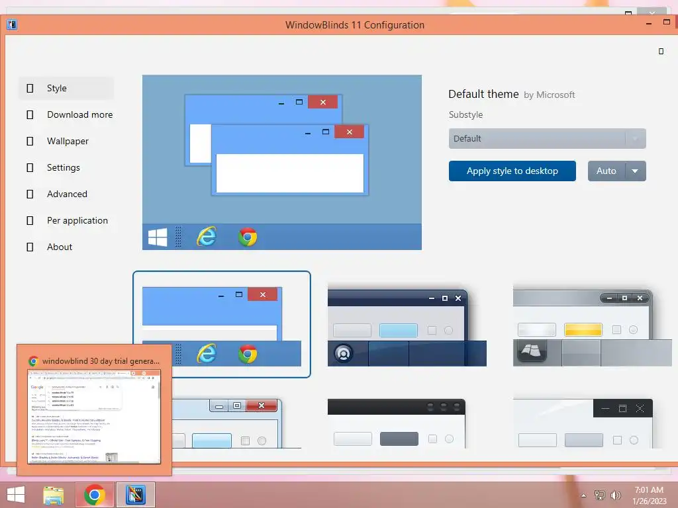Click the network icon in system tray
Image resolution: width=678 pixels, height=508 pixels.
point(599,495)
